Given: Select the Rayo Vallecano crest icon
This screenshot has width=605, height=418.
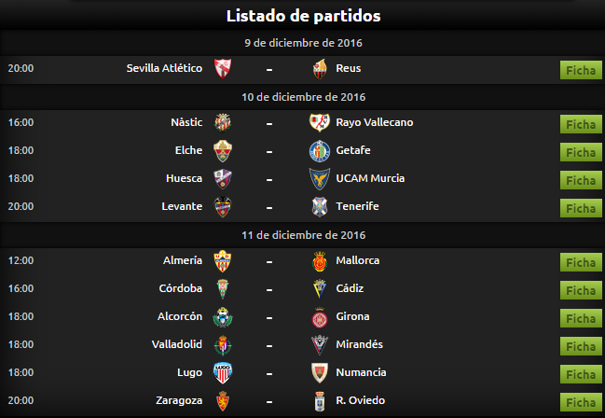Looking at the screenshot, I should point(320,123).
